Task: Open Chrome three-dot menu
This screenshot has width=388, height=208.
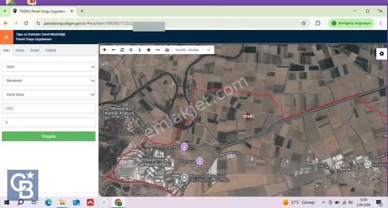Action: (x=381, y=23)
